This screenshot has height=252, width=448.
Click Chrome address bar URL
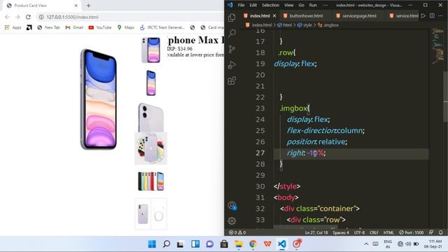(73, 17)
